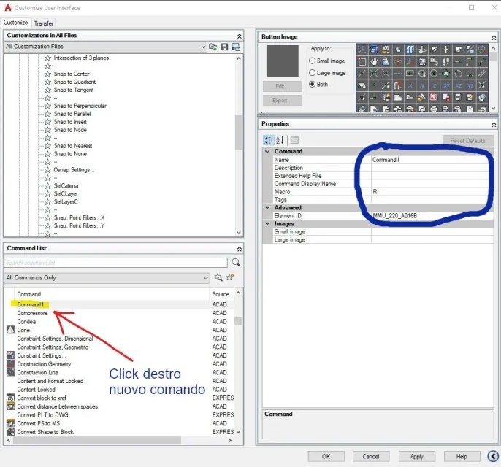Collapse the Advanced property group
This screenshot has width=501, height=467.
pos(267,207)
